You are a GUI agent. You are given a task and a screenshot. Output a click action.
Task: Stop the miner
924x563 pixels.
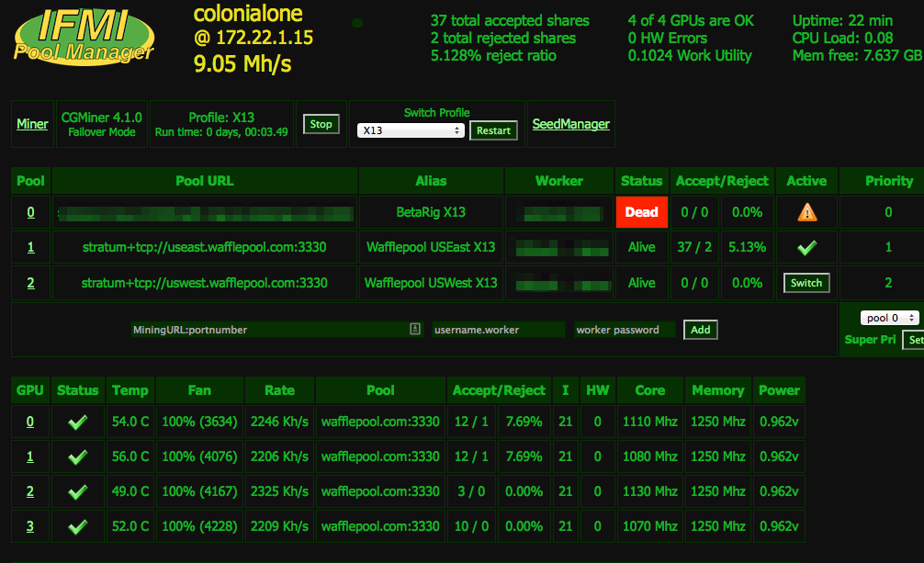(x=321, y=124)
